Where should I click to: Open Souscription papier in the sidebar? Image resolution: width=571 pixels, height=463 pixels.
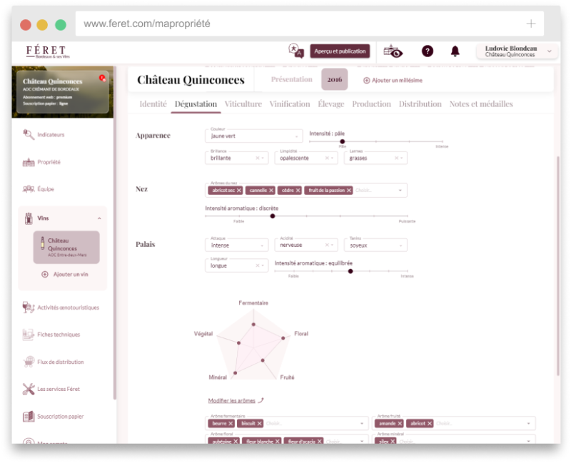[x=53, y=417]
